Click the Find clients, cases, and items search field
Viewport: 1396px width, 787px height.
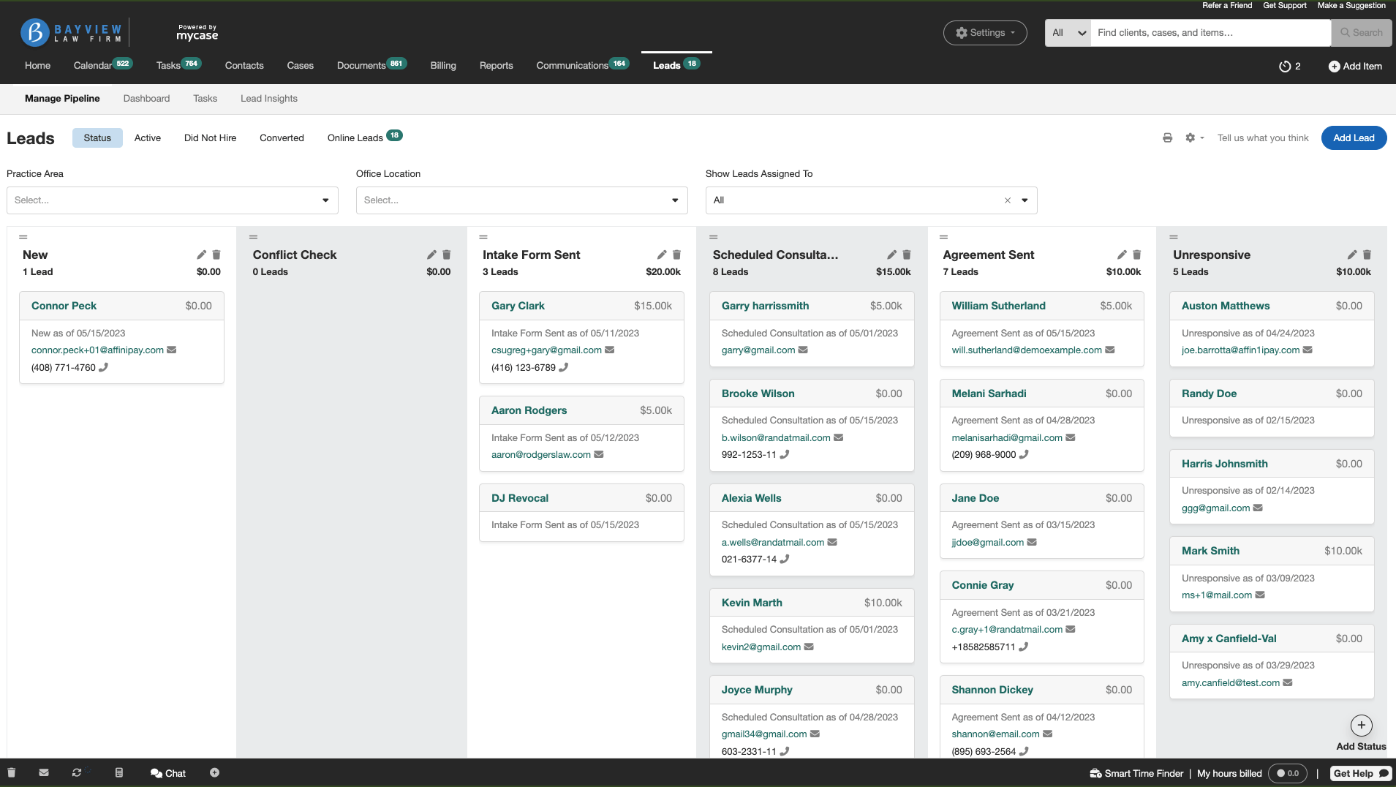click(1210, 33)
